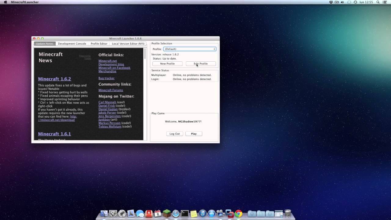Open Tobias Mollstam Twitter link
Viewport: 391px width, 220px height.
point(110,127)
